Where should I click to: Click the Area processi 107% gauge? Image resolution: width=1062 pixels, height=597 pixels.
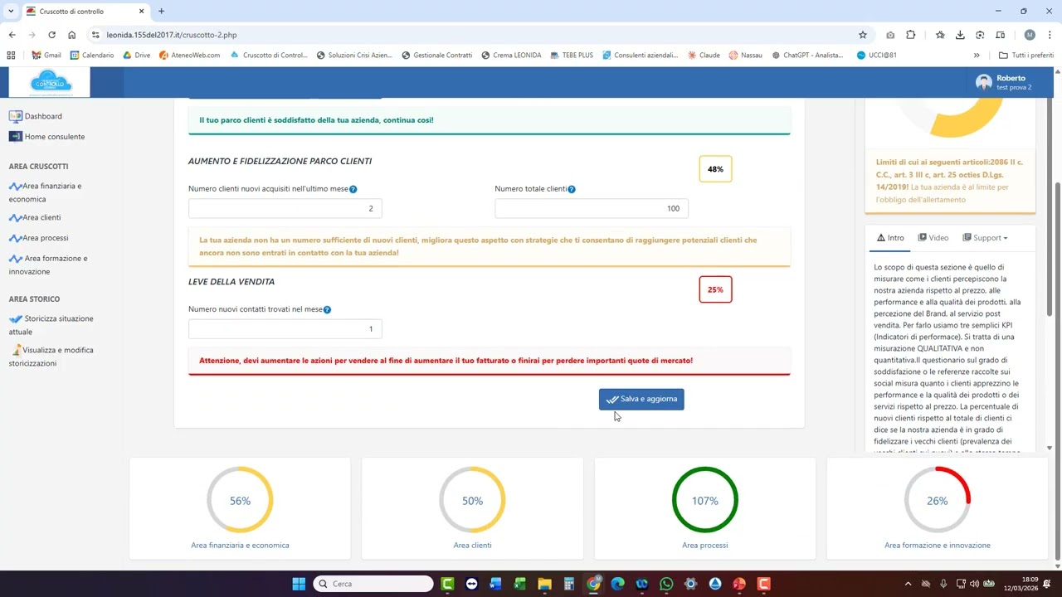[x=704, y=501]
